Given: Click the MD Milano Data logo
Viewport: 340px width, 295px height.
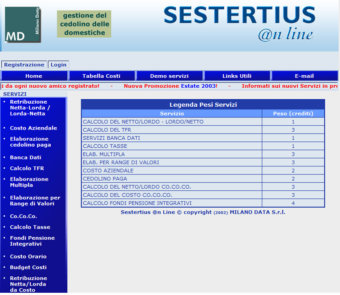Looking at the screenshot, I should (x=23, y=25).
